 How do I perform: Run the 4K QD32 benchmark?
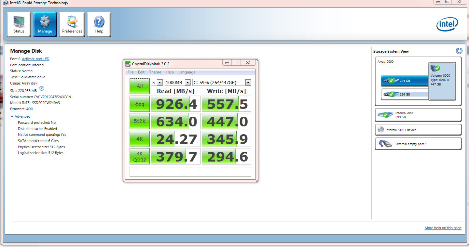click(140, 156)
